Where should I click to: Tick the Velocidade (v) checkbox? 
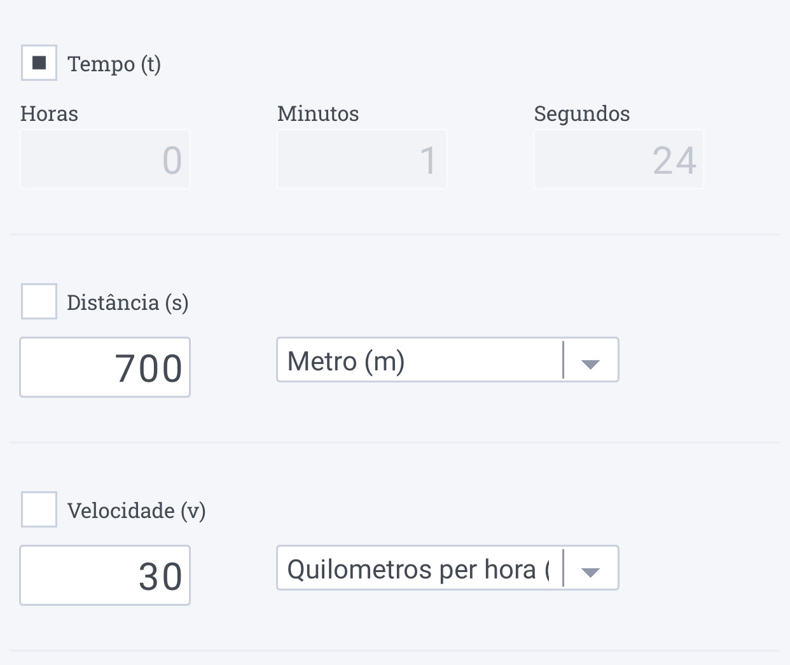[x=39, y=509]
